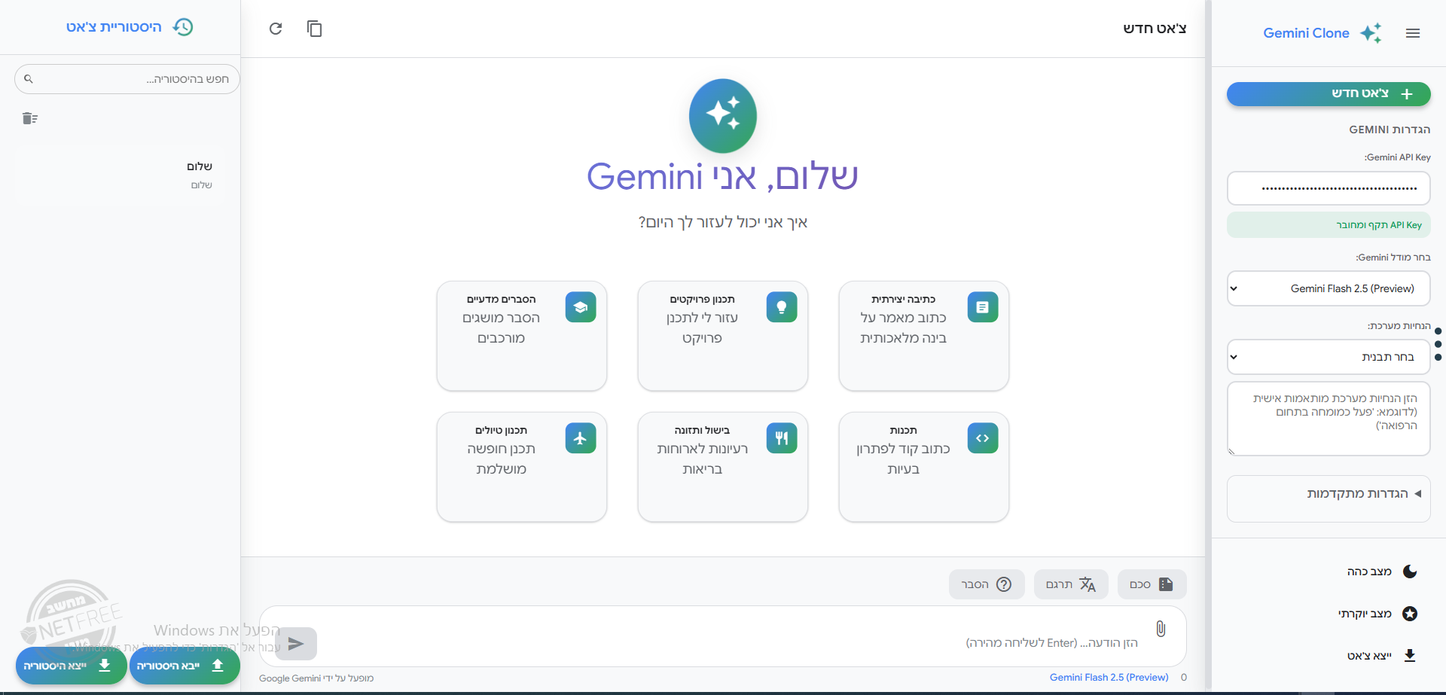Click the help circle icon in הסבר
The image size is (1446, 695).
click(1004, 584)
